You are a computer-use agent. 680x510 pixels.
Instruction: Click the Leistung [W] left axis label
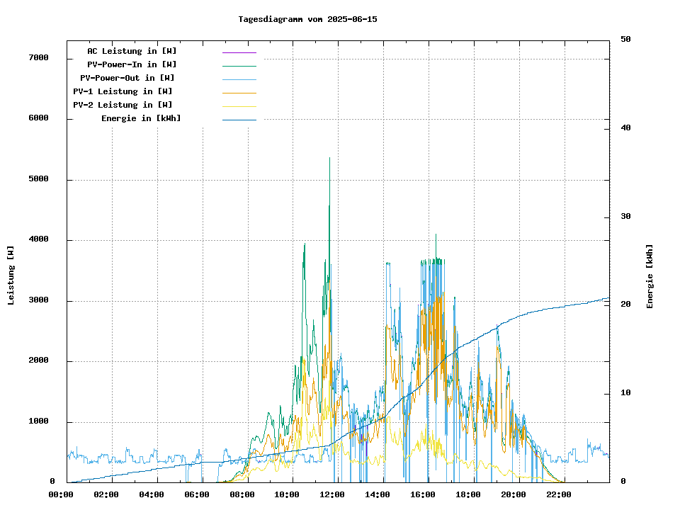(11, 276)
